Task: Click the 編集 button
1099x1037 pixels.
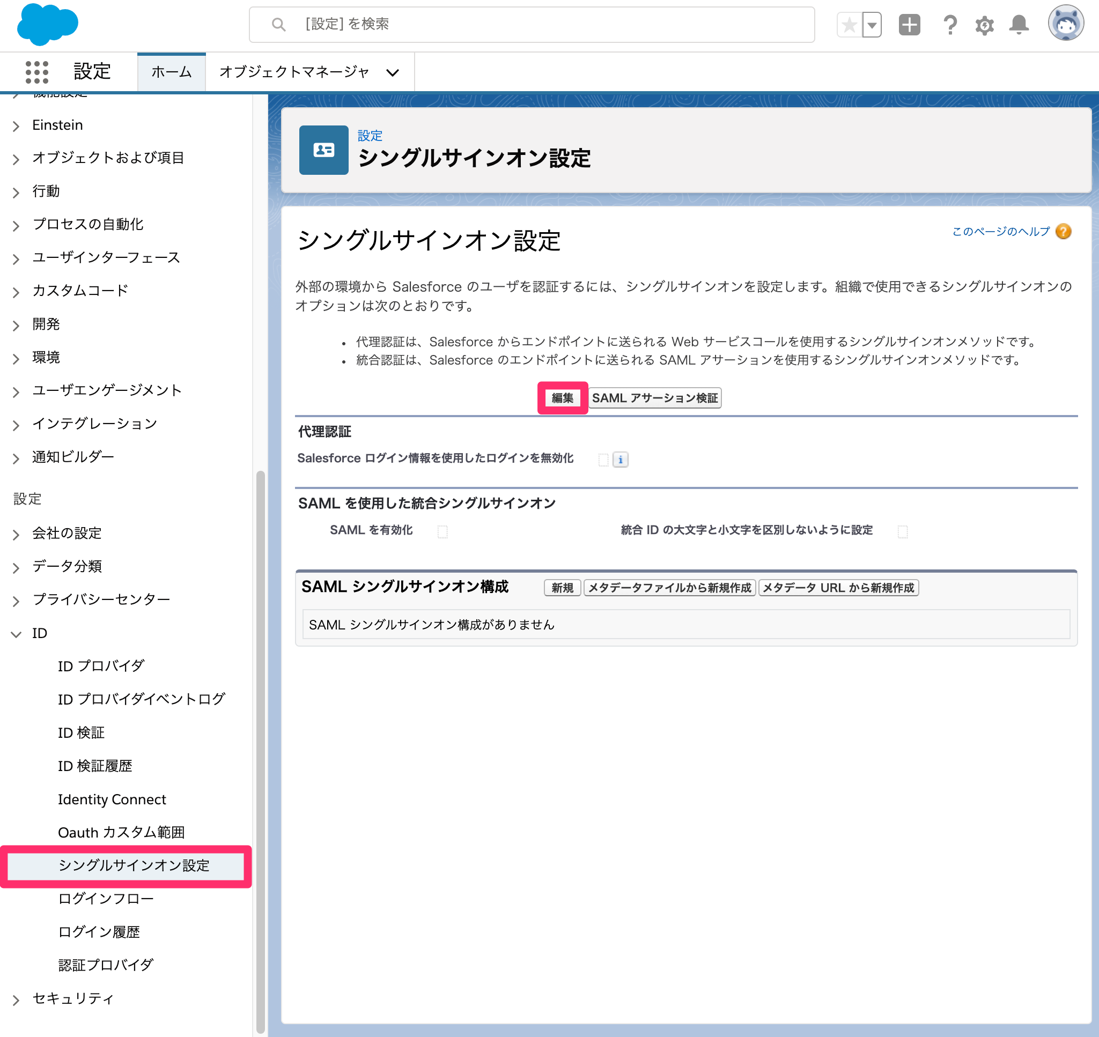Action: tap(562, 398)
